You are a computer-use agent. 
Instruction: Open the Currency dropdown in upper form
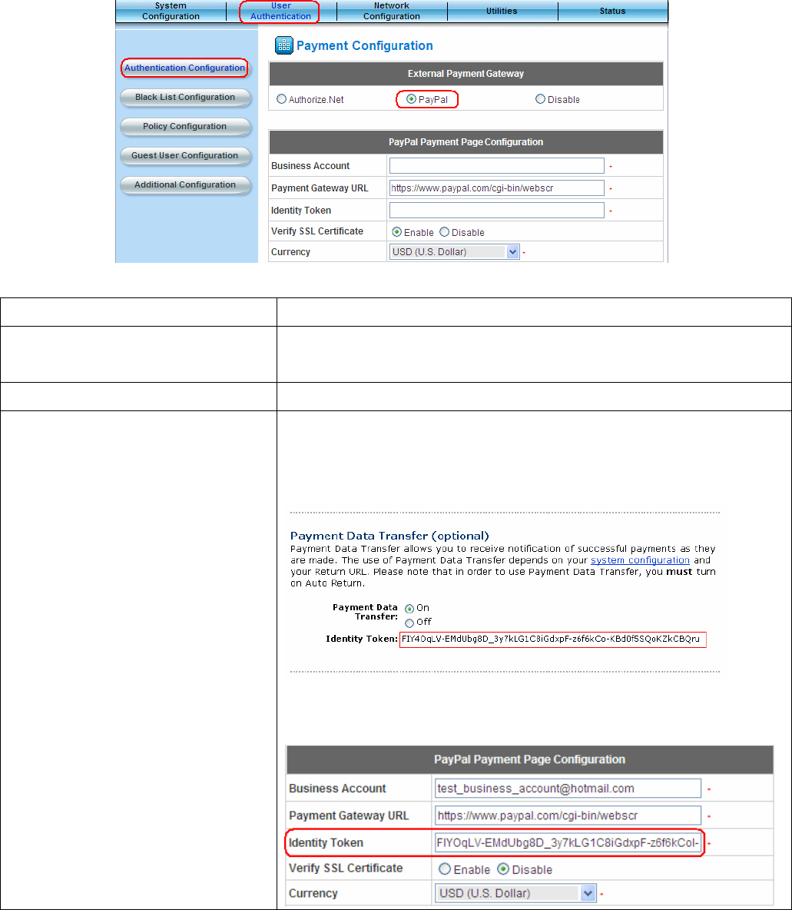pyautogui.click(x=454, y=252)
